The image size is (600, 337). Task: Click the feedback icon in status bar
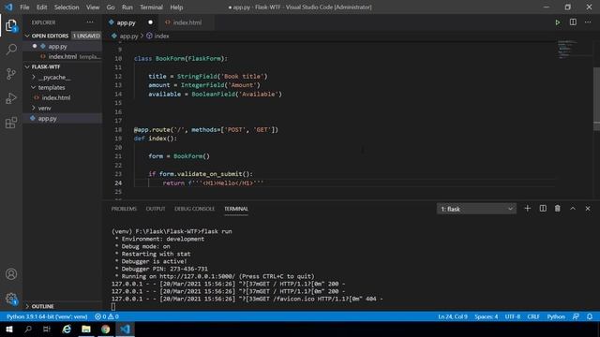coord(576,316)
